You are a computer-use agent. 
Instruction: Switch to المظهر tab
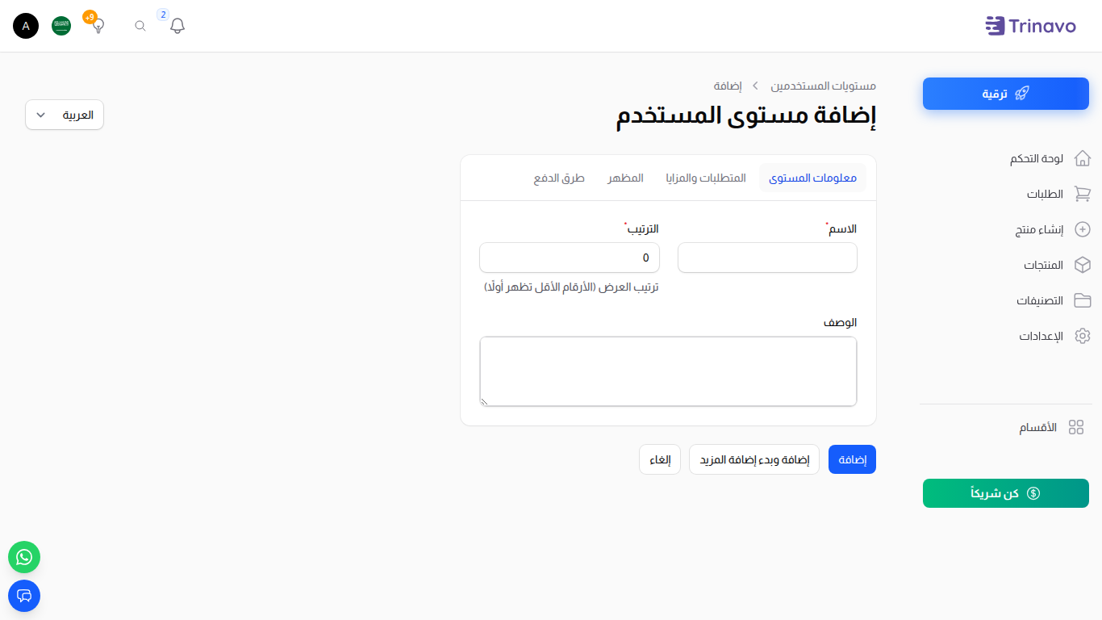626,178
